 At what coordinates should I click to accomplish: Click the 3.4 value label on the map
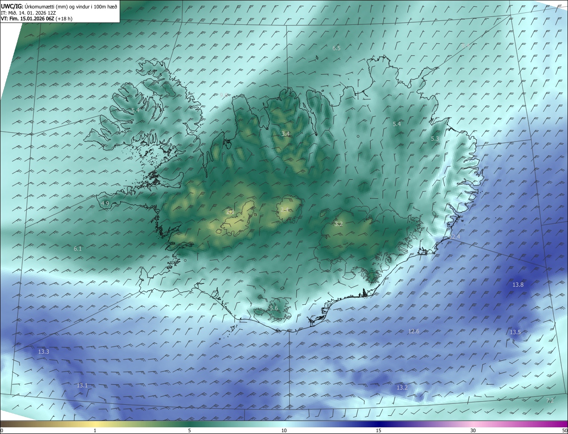(286, 134)
